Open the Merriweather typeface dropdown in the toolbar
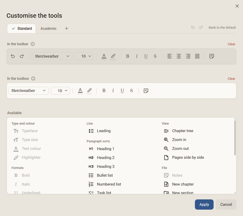This screenshot has height=216, width=243. point(52,56)
